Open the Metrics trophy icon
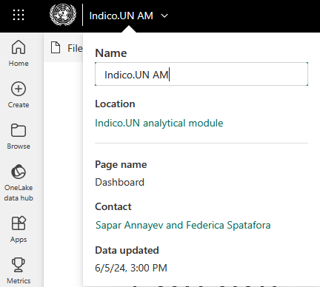The image size is (320, 287). pyautogui.click(x=19, y=265)
